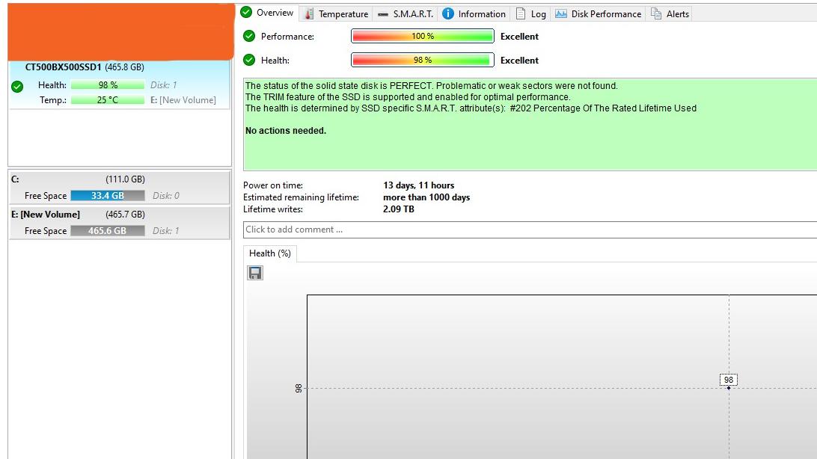Click the Alerts pages icon

click(x=656, y=13)
